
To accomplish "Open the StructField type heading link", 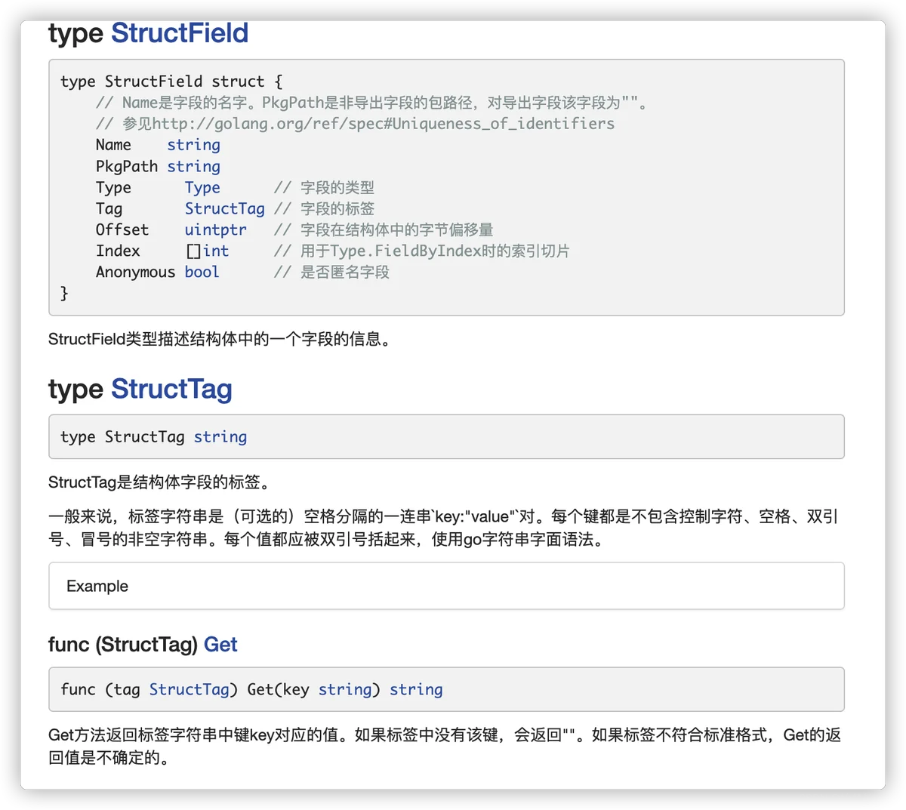I will [x=180, y=33].
